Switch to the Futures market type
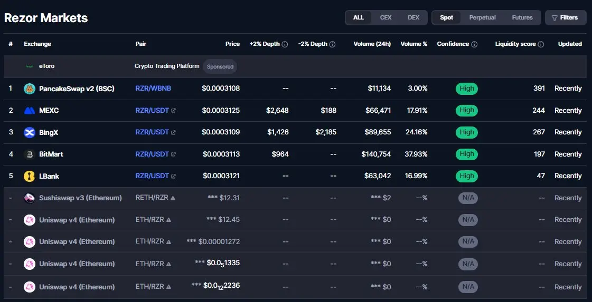Viewport: 592px width, 302px height. point(522,18)
